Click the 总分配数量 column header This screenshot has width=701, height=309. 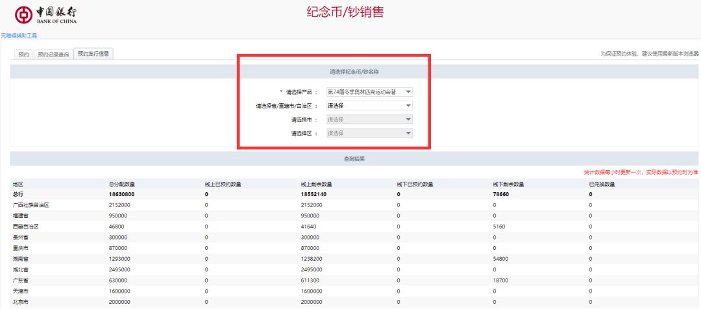[x=122, y=184]
